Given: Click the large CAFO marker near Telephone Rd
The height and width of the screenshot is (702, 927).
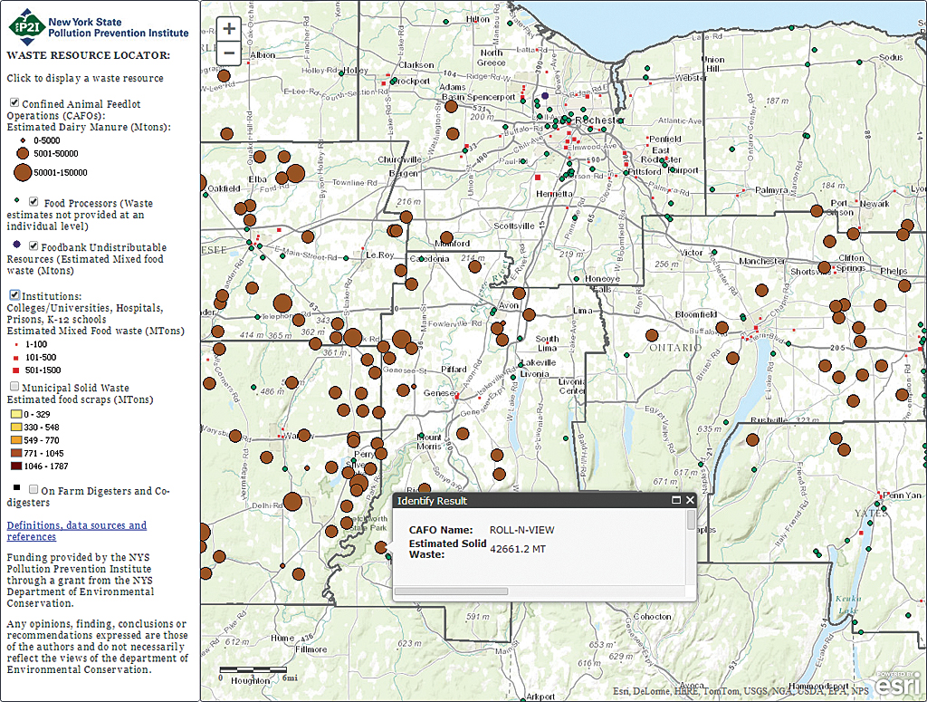Looking at the screenshot, I should pyautogui.click(x=282, y=303).
